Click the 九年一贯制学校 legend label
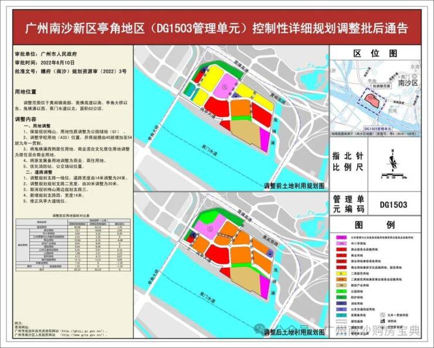Viewport: 434px width, 348px height. (398, 315)
